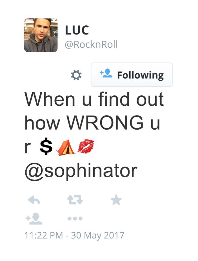The height and width of the screenshot is (261, 198).
Task: Click the 'When u find out' text line
Action: pyautogui.click(x=94, y=99)
